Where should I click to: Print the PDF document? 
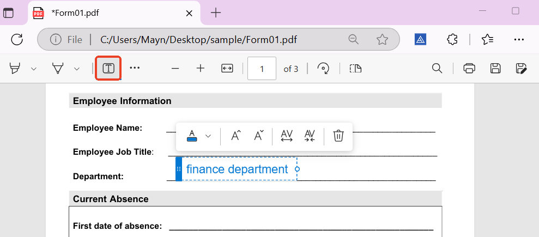[469, 68]
